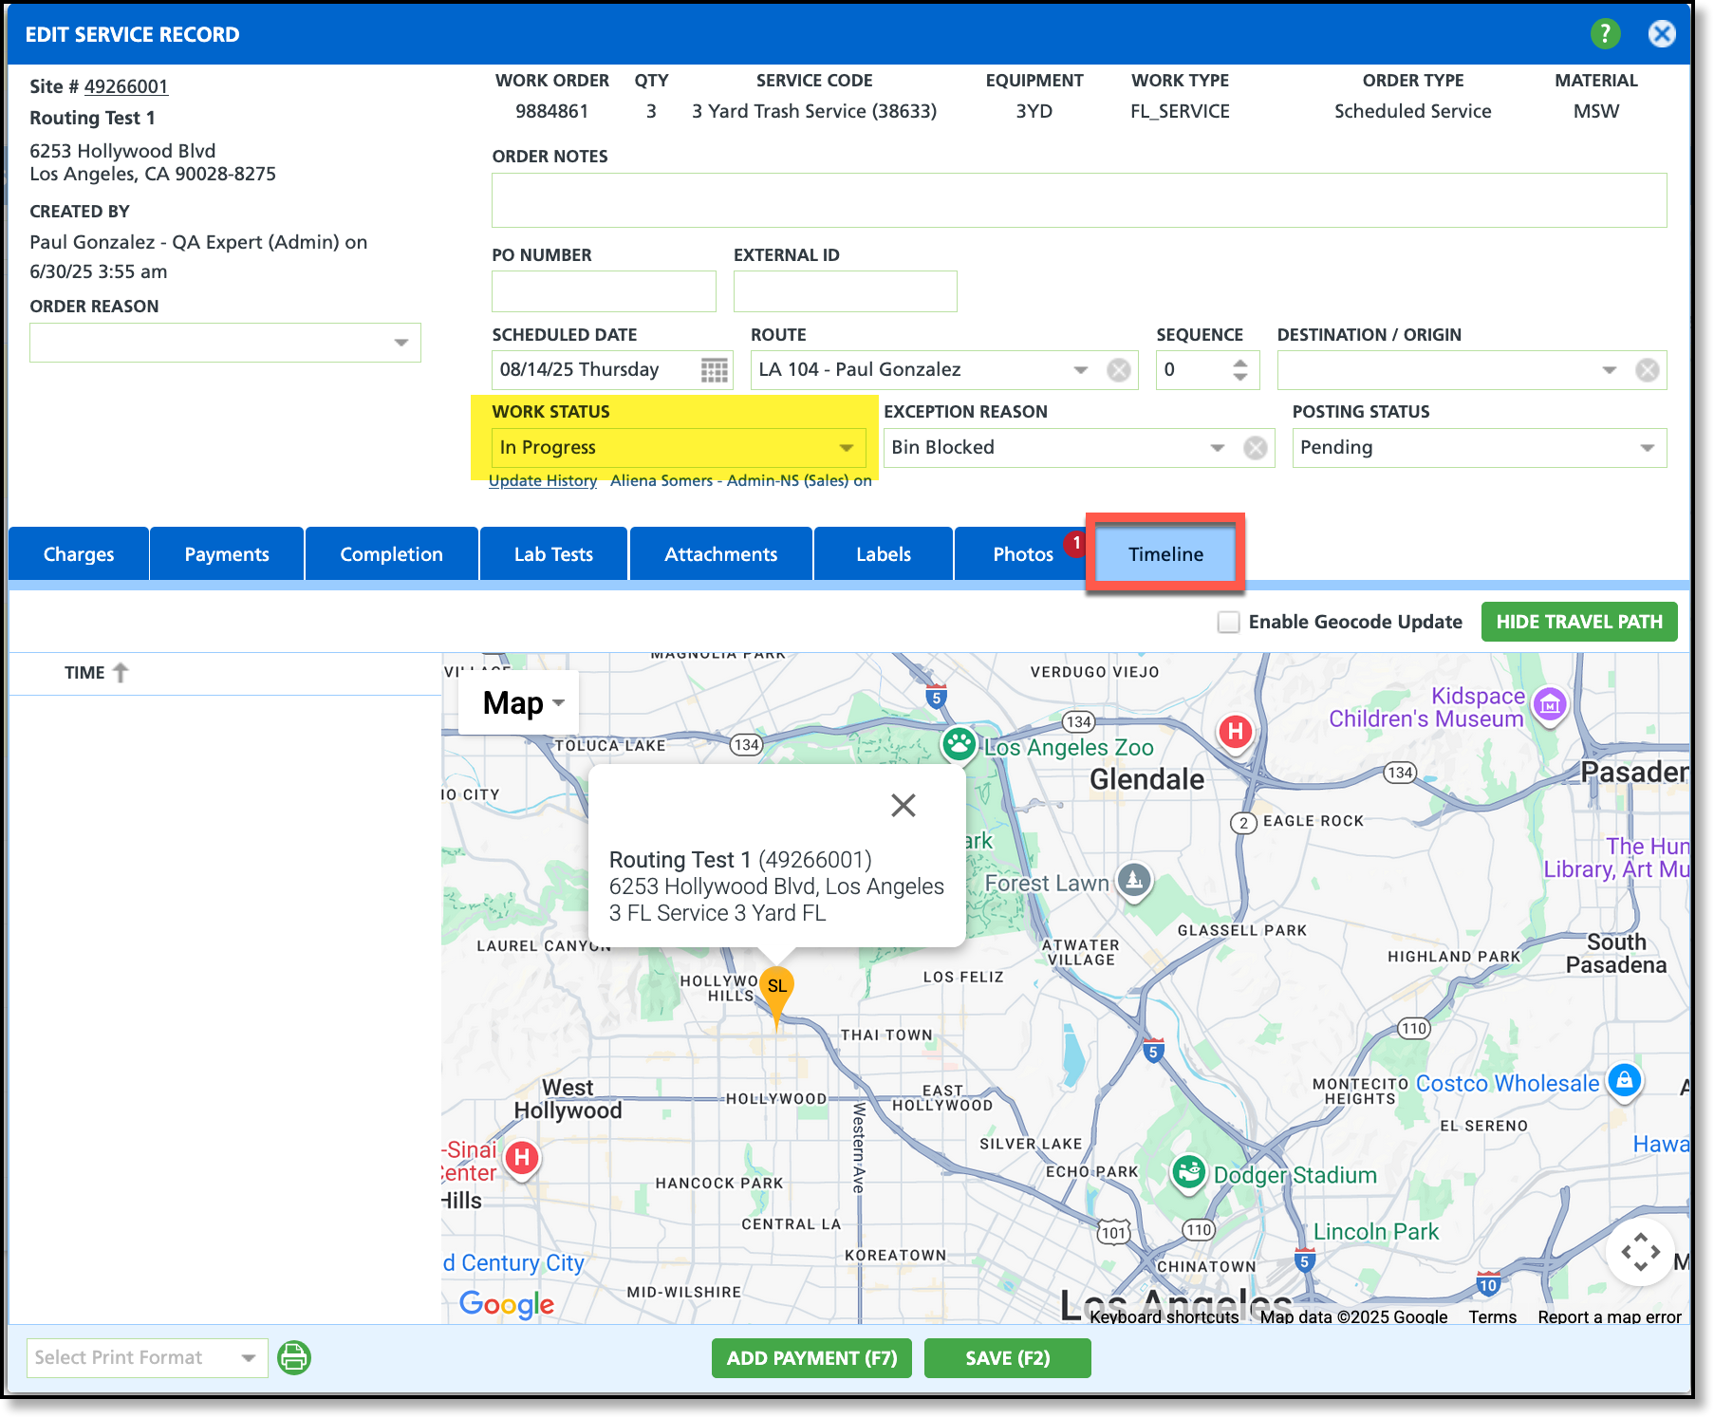Click the Dodger Stadium map marker
The width and height of the screenshot is (1714, 1418).
click(x=1188, y=1173)
